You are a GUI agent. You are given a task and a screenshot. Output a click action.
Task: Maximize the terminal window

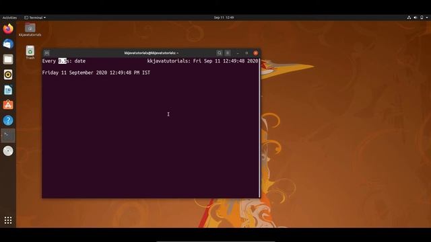tap(246, 53)
